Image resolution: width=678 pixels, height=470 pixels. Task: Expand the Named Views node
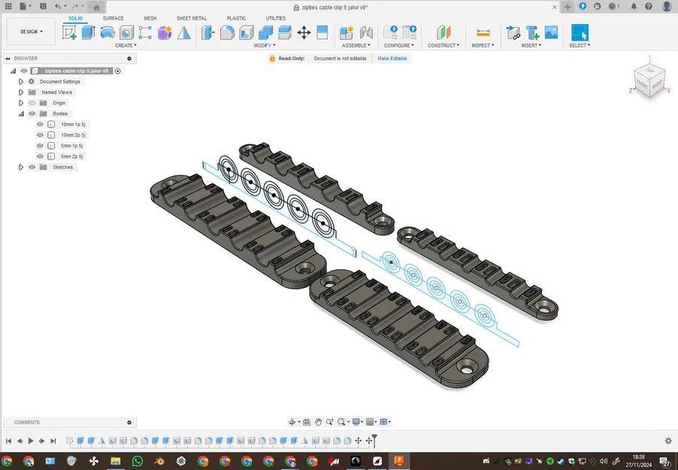(21, 92)
